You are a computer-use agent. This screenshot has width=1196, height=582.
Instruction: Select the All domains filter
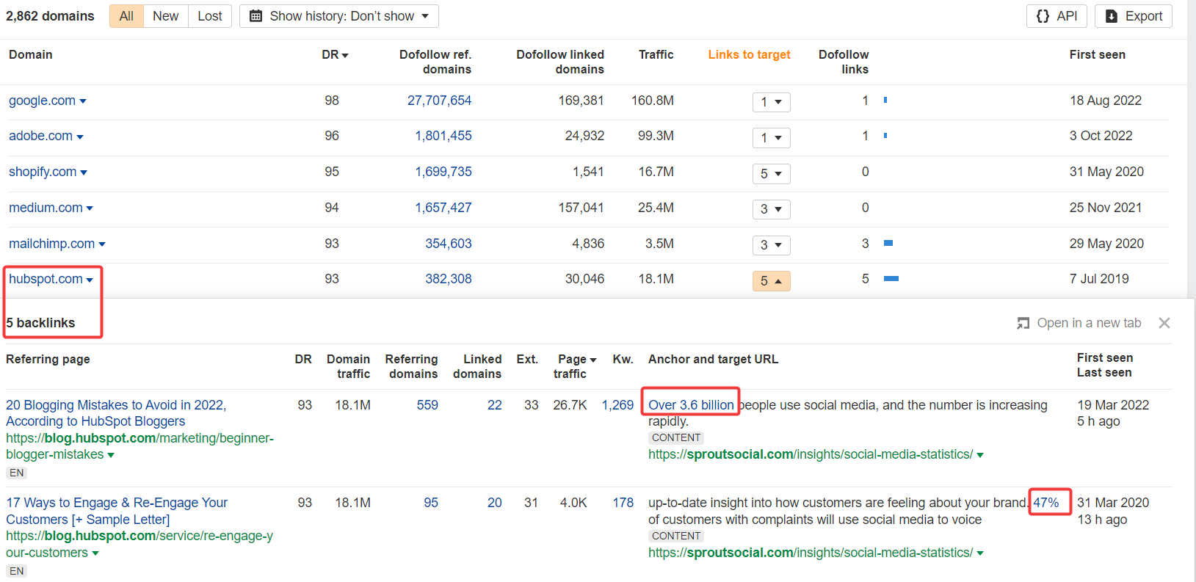[x=126, y=16]
